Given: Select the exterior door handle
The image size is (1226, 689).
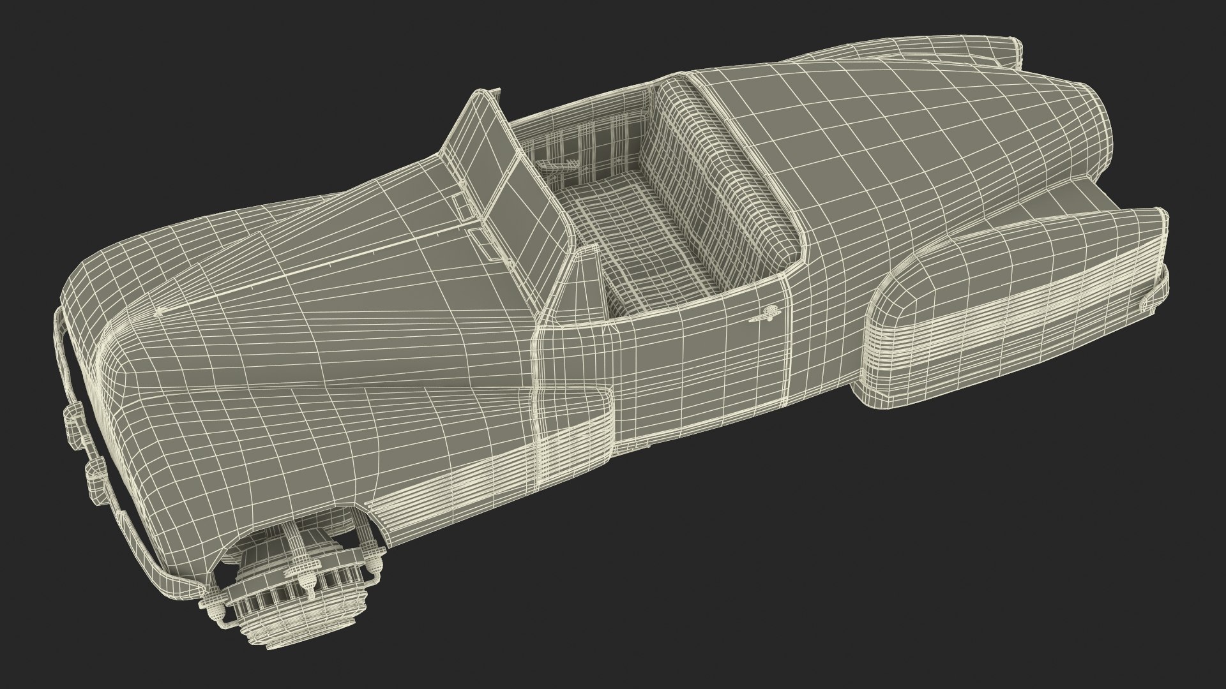Looking at the screenshot, I should (766, 314).
